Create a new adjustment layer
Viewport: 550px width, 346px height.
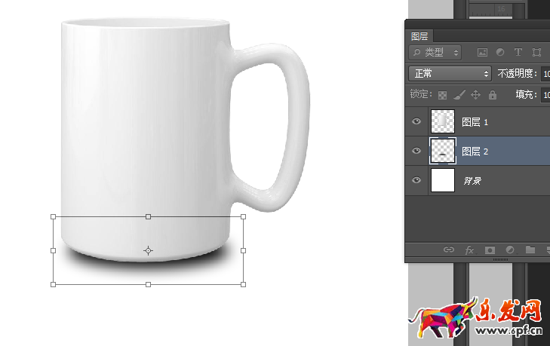tap(510, 250)
